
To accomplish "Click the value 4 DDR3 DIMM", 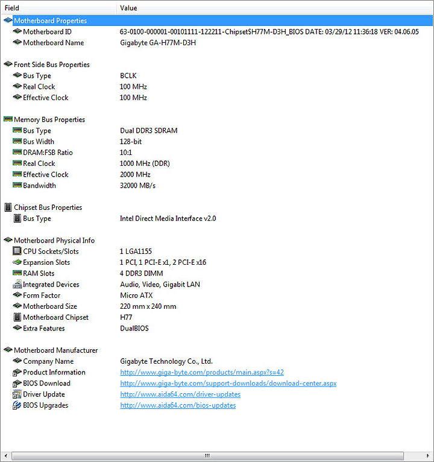I will (x=141, y=273).
